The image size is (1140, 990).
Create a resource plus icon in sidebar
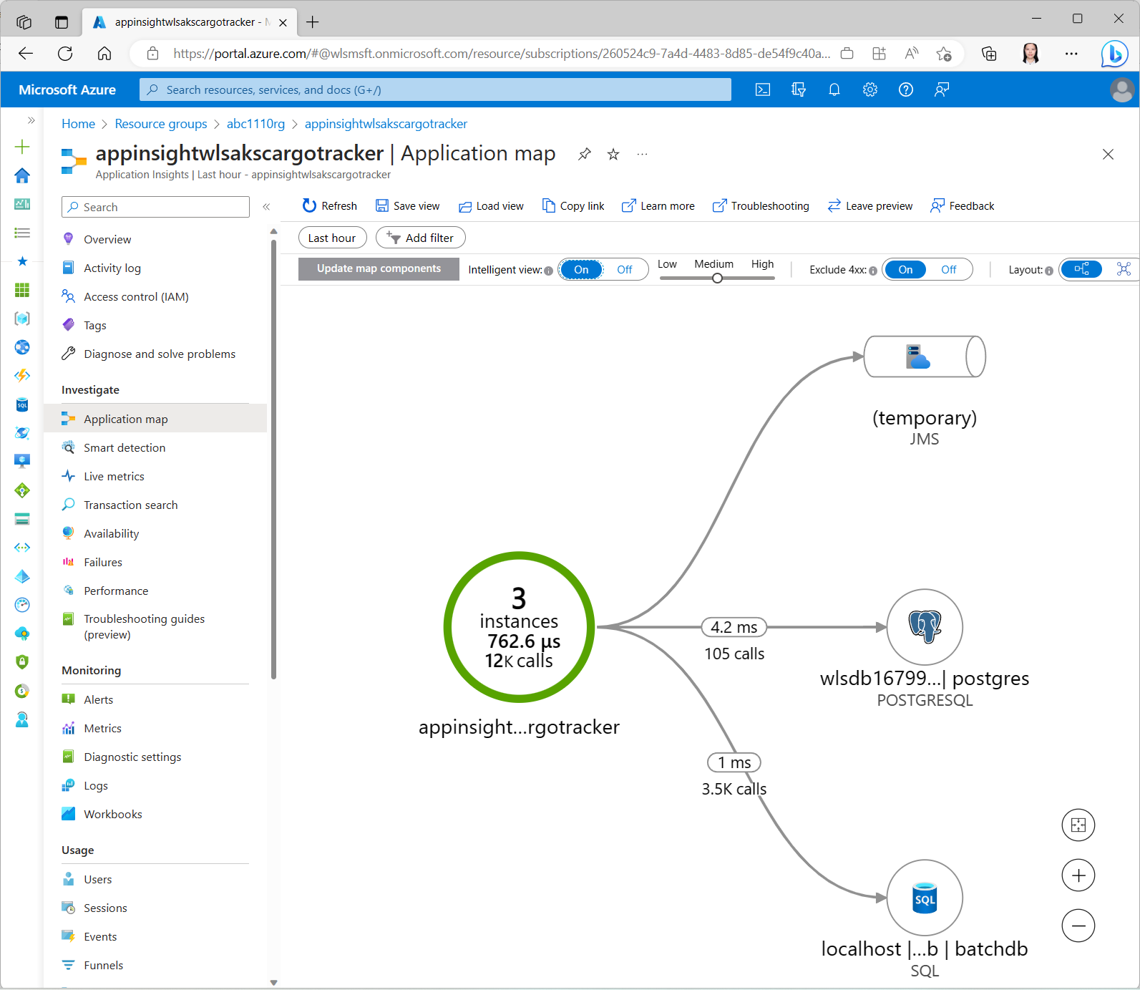[22, 147]
